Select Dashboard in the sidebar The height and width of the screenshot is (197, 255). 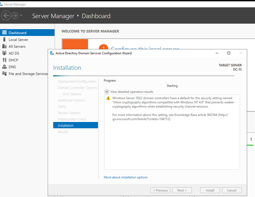[x=27, y=32]
